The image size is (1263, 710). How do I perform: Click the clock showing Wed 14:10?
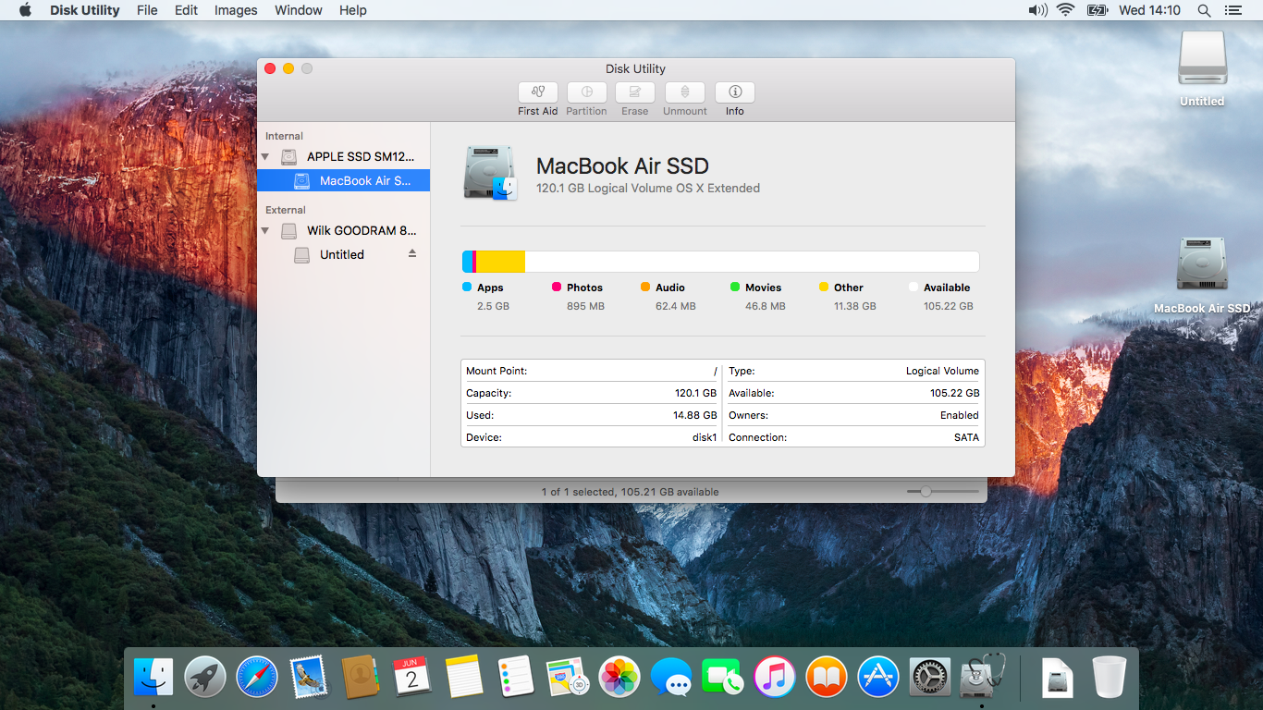coord(1149,10)
